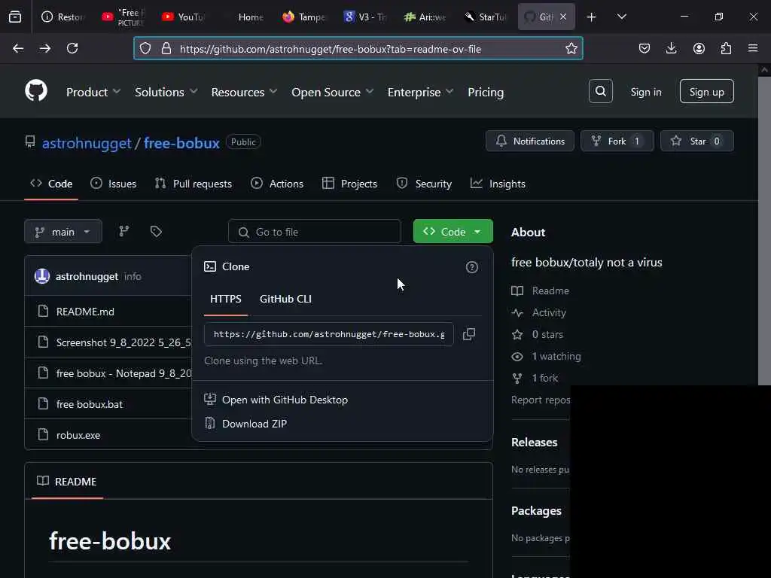Screen dimensions: 771x578
Task: Go back to the previous page
Action: click(18, 48)
